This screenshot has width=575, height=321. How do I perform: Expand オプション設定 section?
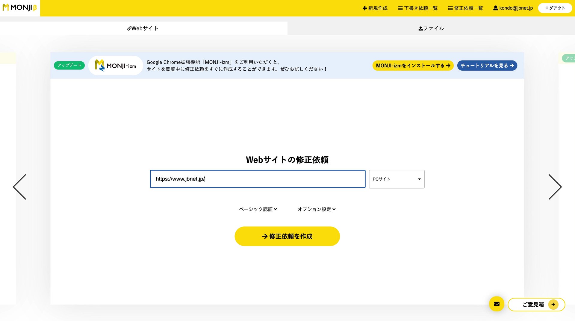coord(317,209)
